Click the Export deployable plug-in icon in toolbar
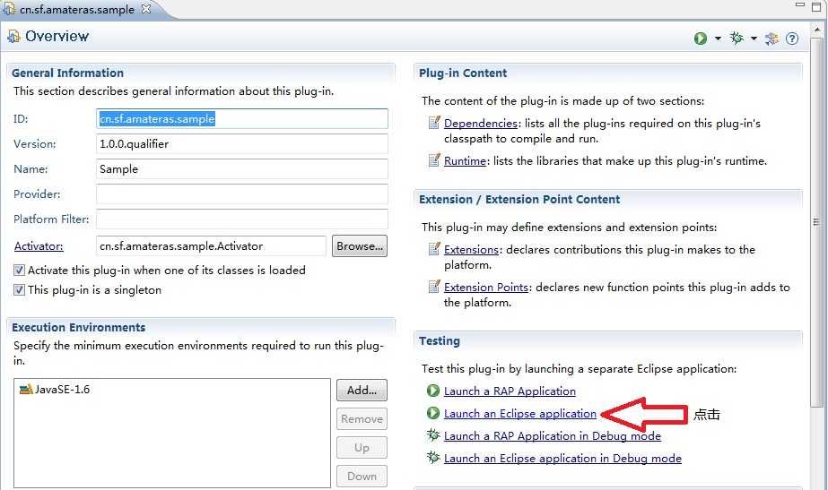The height and width of the screenshot is (490, 828). (771, 39)
